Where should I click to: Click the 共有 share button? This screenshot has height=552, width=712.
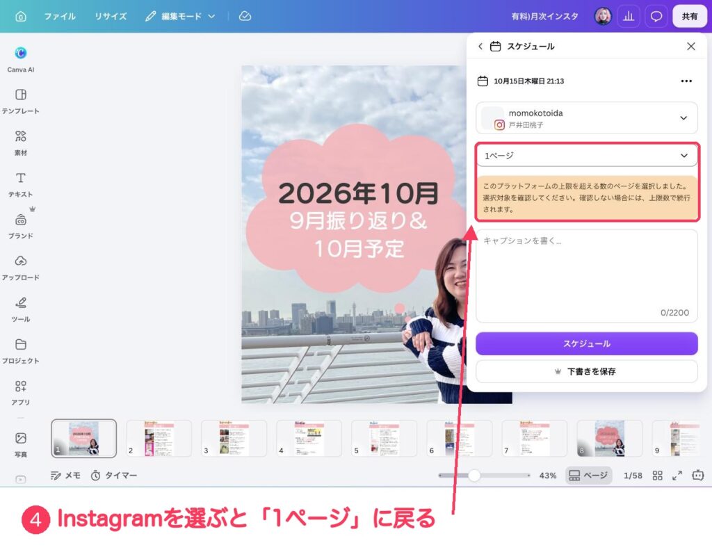(x=689, y=17)
